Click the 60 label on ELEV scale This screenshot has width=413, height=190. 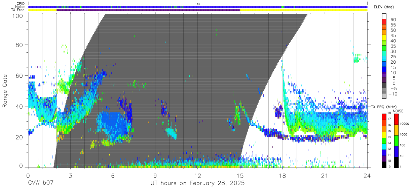click(x=393, y=19)
